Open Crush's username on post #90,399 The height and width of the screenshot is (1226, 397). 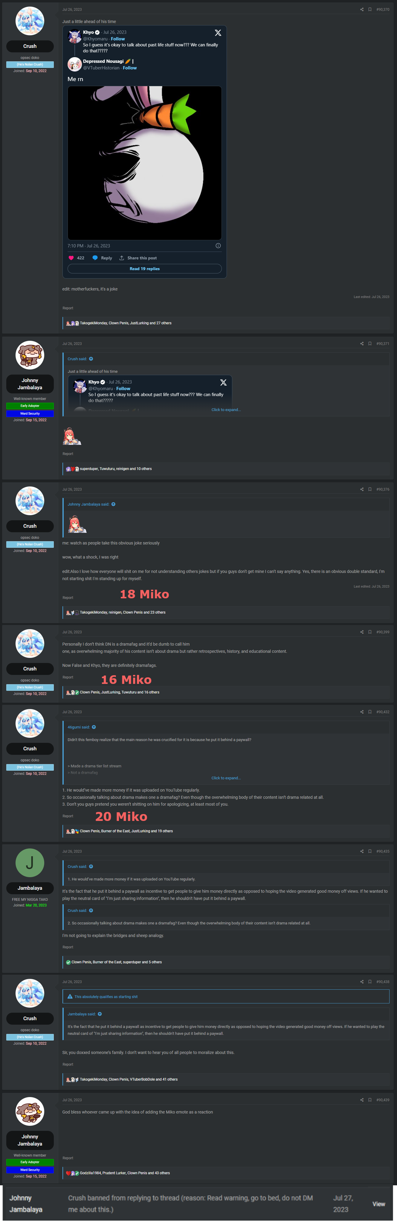pos(30,669)
